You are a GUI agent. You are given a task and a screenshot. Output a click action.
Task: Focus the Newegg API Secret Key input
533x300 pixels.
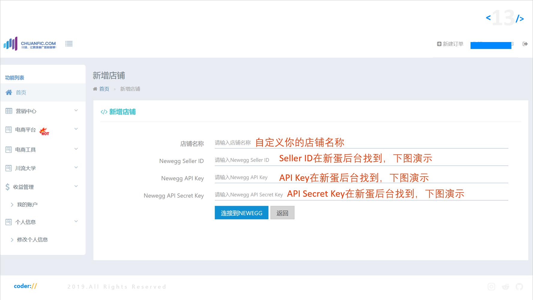click(361, 195)
